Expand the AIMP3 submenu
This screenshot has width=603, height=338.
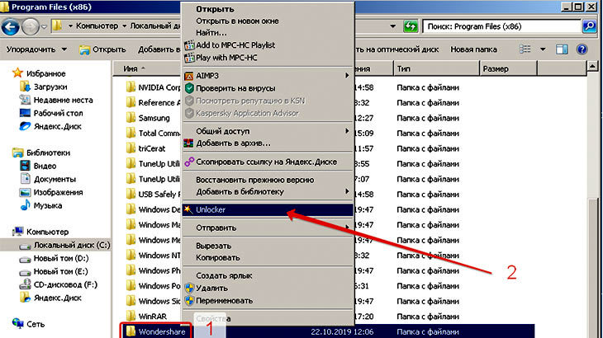pos(268,76)
